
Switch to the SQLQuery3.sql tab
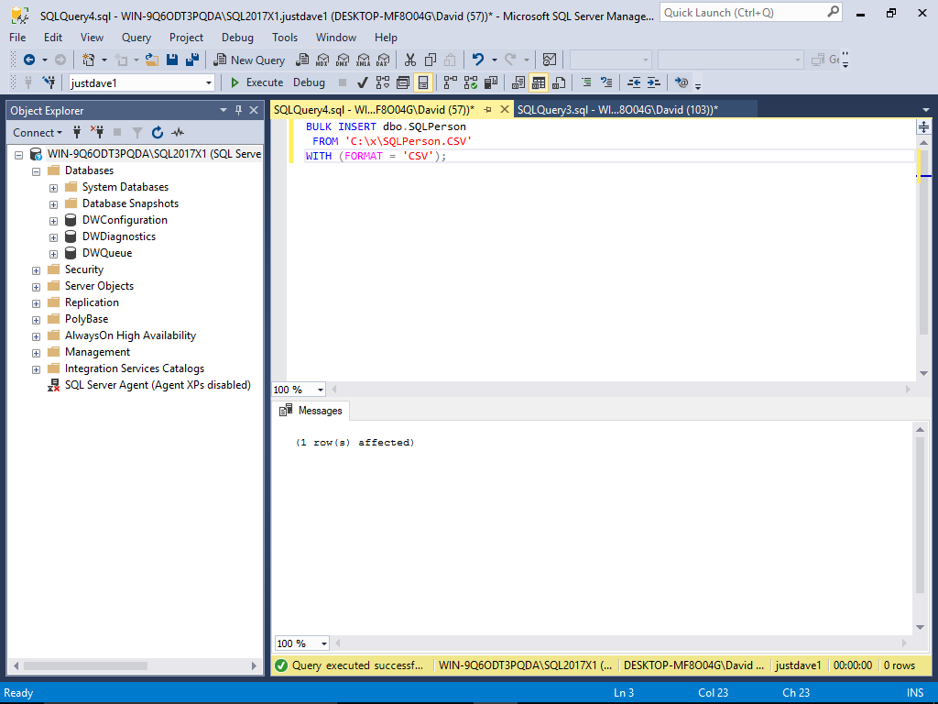click(616, 109)
